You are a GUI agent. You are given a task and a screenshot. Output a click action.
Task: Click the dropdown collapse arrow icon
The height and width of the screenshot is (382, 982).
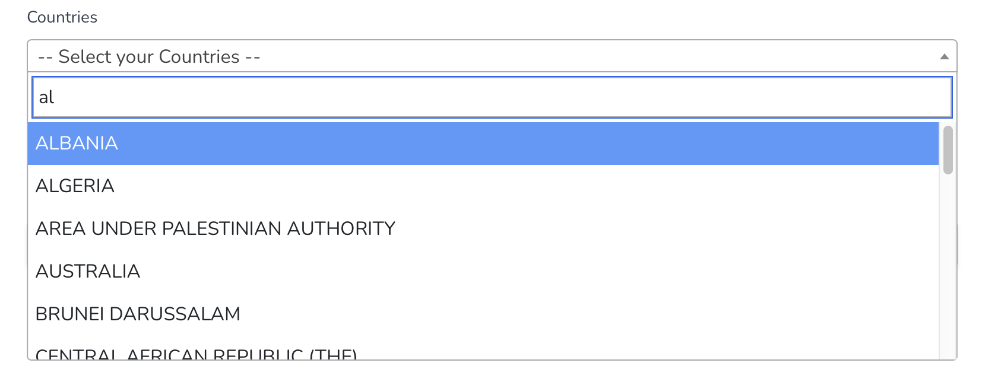(x=944, y=57)
